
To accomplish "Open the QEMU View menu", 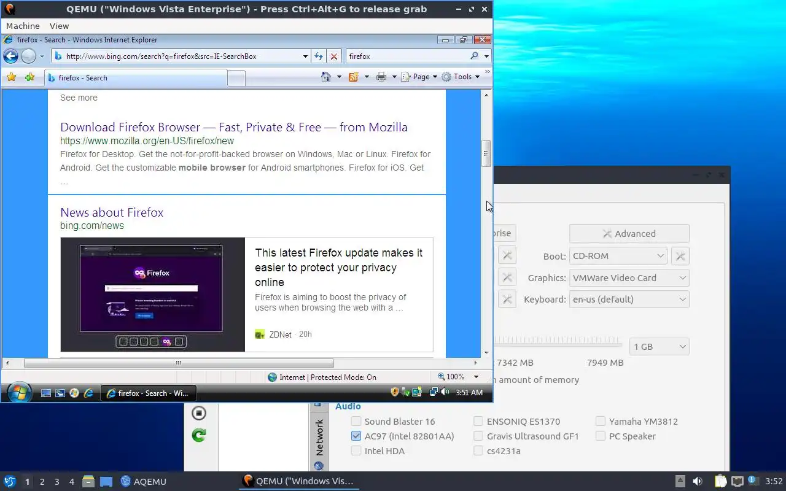I will pyautogui.click(x=60, y=26).
